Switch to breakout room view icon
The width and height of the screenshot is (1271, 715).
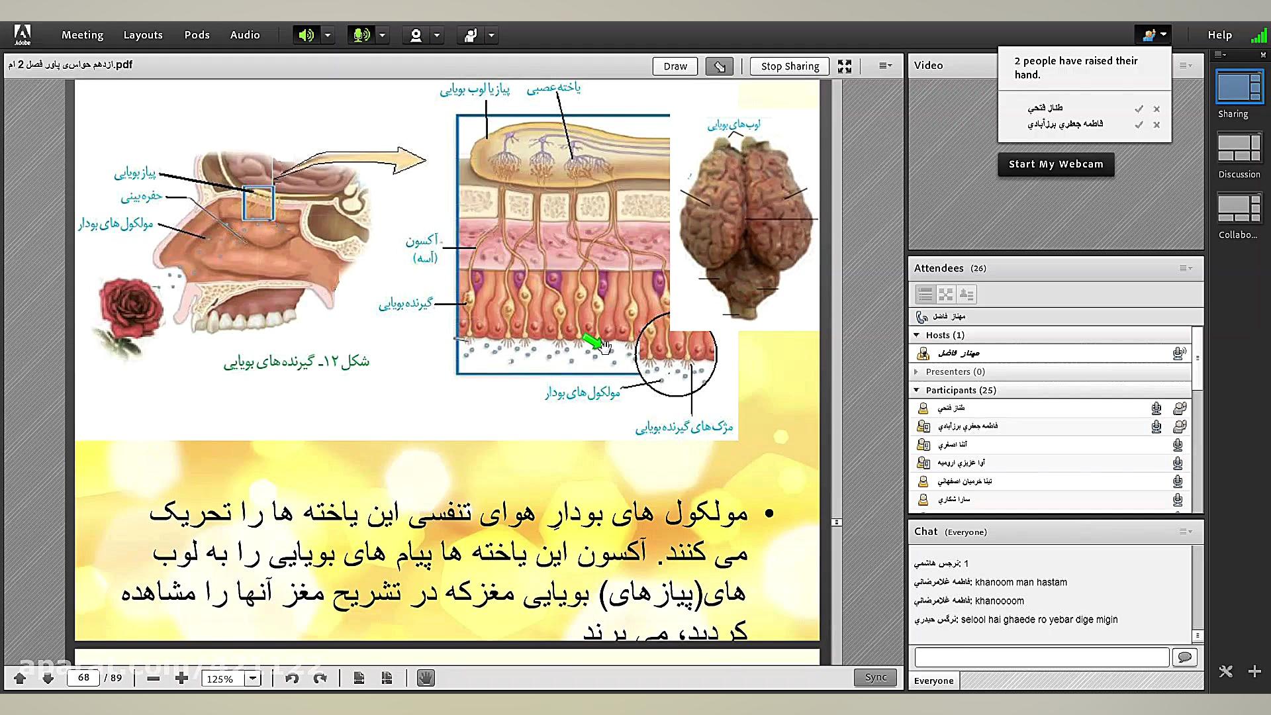[x=946, y=295]
